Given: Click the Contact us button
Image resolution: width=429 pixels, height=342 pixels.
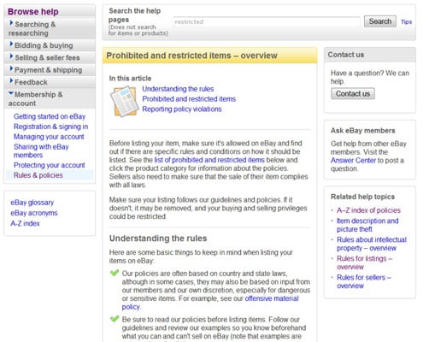Looking at the screenshot, I should click(353, 93).
